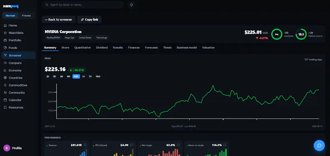The height and width of the screenshot is (156, 330).
Task: Open the Summary tab
Action: (50, 48)
